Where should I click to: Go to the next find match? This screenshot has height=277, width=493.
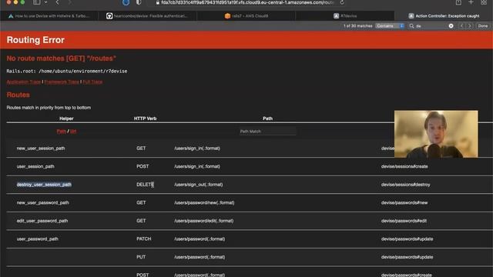pos(470,25)
